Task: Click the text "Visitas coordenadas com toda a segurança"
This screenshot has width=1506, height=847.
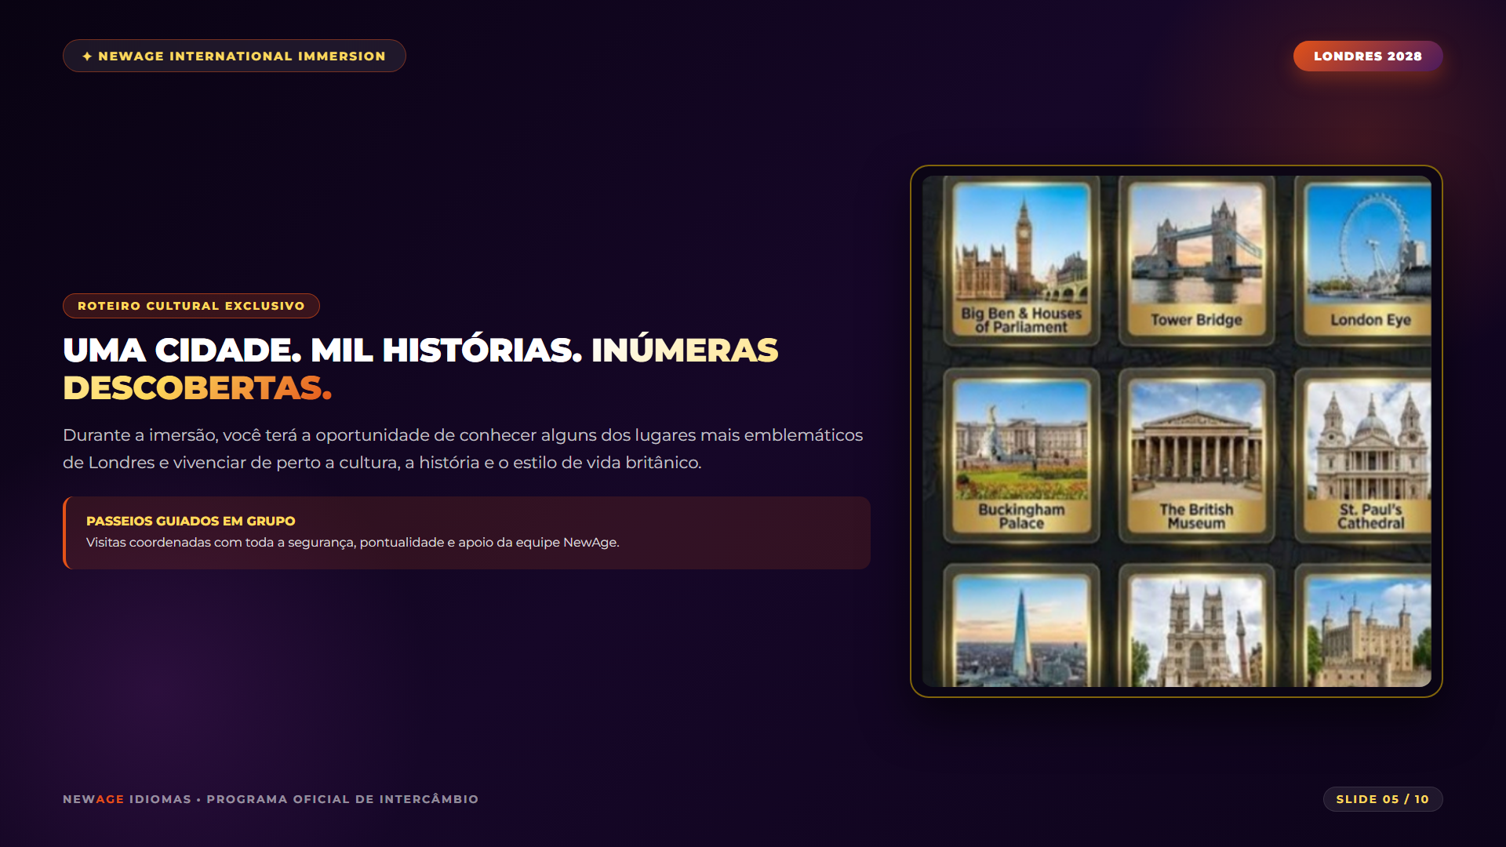Action: (221, 543)
